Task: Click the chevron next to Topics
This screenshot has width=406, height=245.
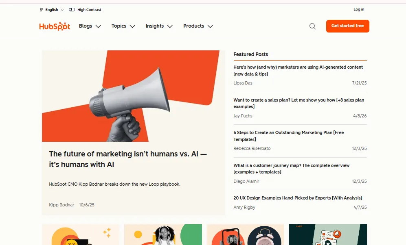Action: coord(132,26)
